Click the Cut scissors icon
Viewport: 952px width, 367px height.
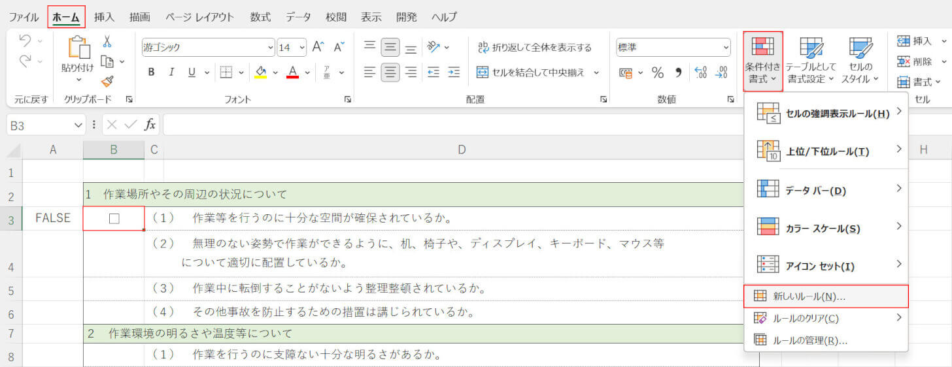coord(107,42)
